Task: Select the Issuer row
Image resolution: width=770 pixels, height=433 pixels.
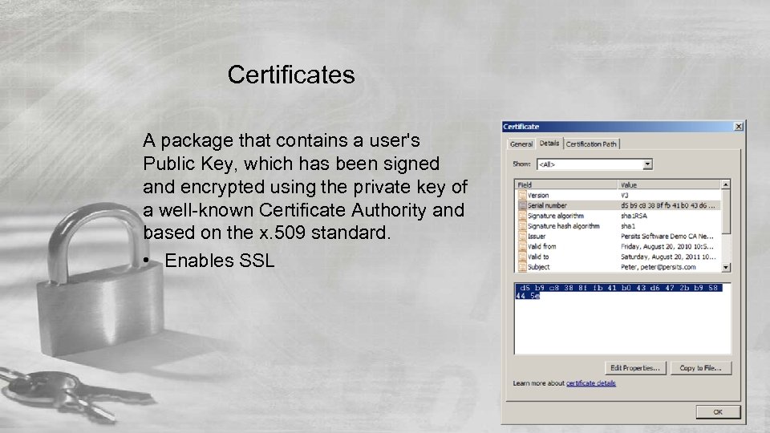Action: (618, 237)
